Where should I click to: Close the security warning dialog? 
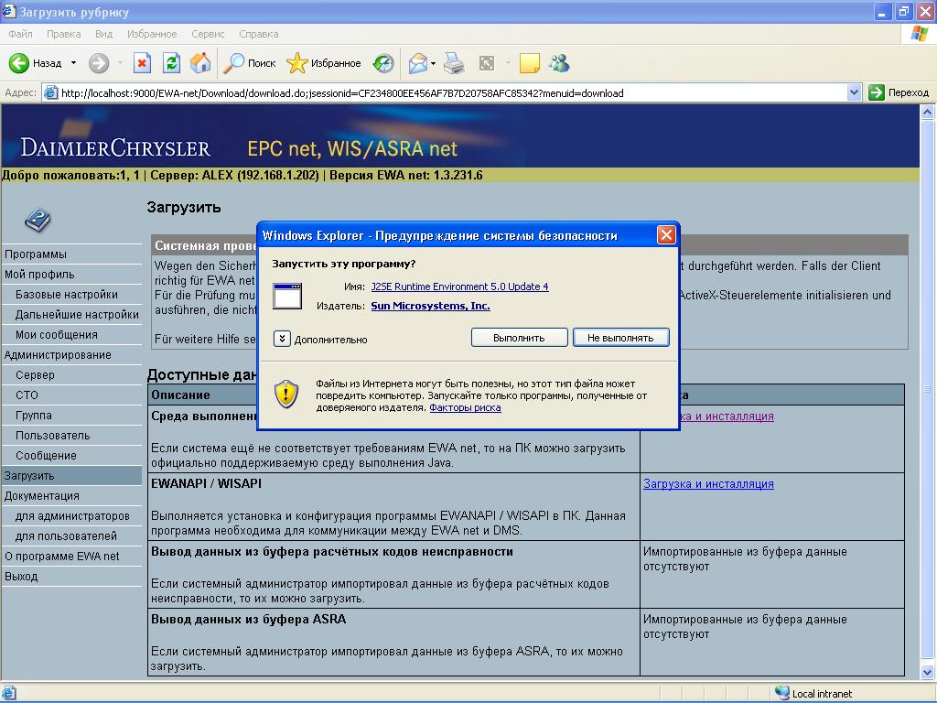666,235
